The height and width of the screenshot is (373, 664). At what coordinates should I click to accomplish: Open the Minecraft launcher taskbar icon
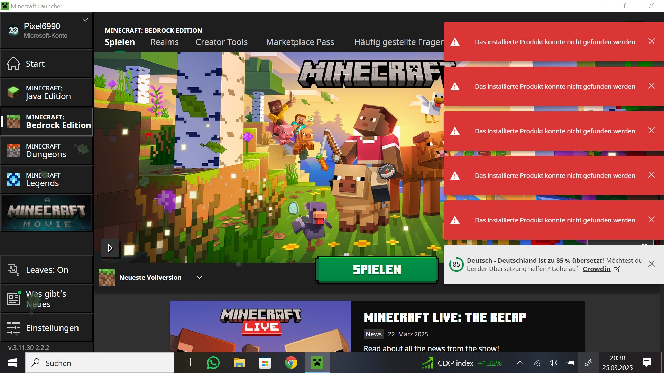click(317, 363)
